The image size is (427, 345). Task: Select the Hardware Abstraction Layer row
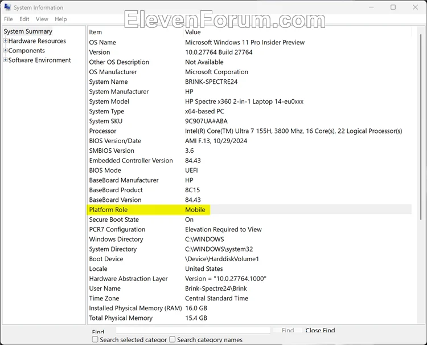(x=249, y=278)
